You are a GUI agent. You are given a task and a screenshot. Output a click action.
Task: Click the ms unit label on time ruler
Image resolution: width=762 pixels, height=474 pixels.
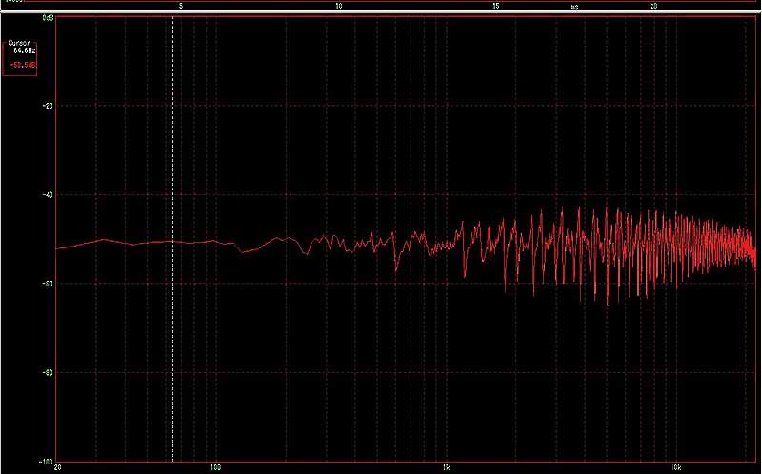coord(574,6)
